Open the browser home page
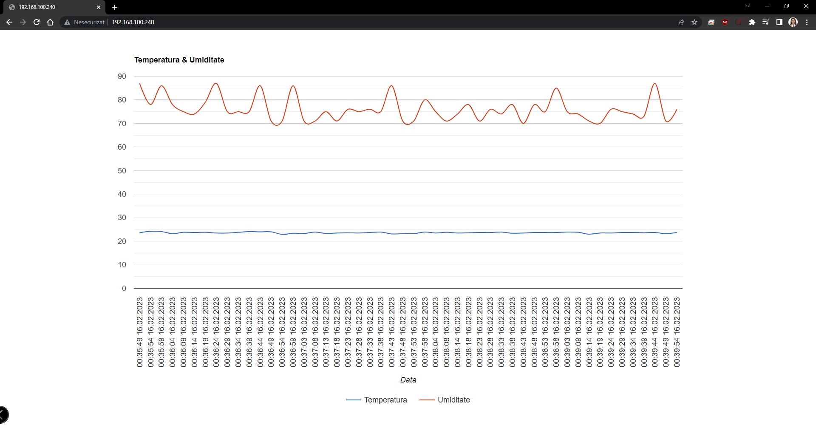Image resolution: width=816 pixels, height=442 pixels. pos(50,22)
